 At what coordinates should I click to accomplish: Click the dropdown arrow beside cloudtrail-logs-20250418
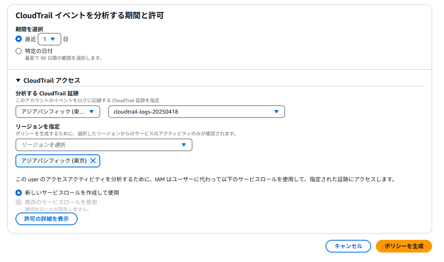(x=277, y=112)
